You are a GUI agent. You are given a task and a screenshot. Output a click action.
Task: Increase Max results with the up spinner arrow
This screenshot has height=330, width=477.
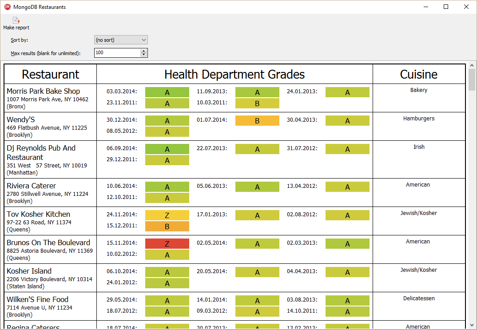pos(143,51)
